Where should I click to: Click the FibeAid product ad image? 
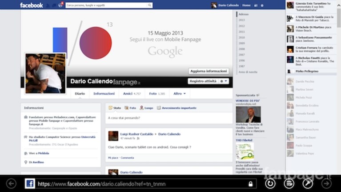click(245, 152)
